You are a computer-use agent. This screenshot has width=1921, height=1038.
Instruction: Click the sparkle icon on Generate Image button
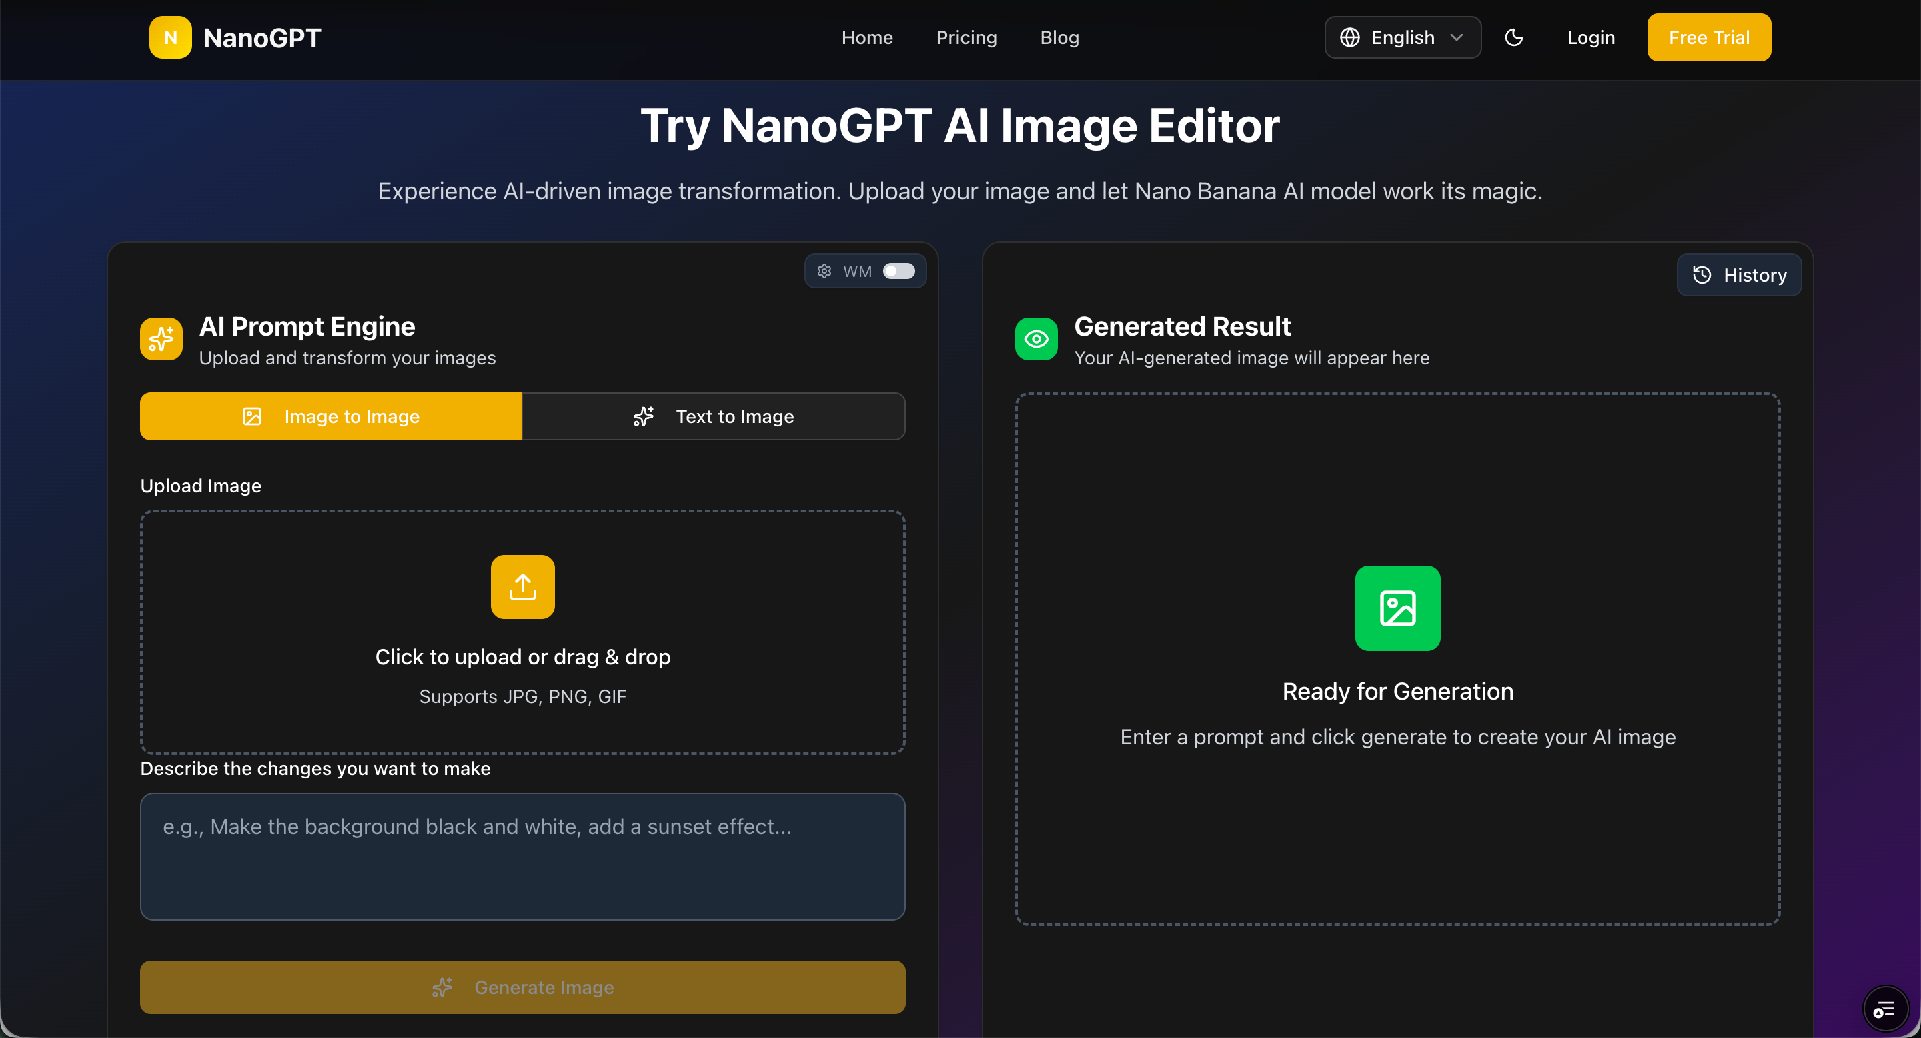click(x=442, y=987)
